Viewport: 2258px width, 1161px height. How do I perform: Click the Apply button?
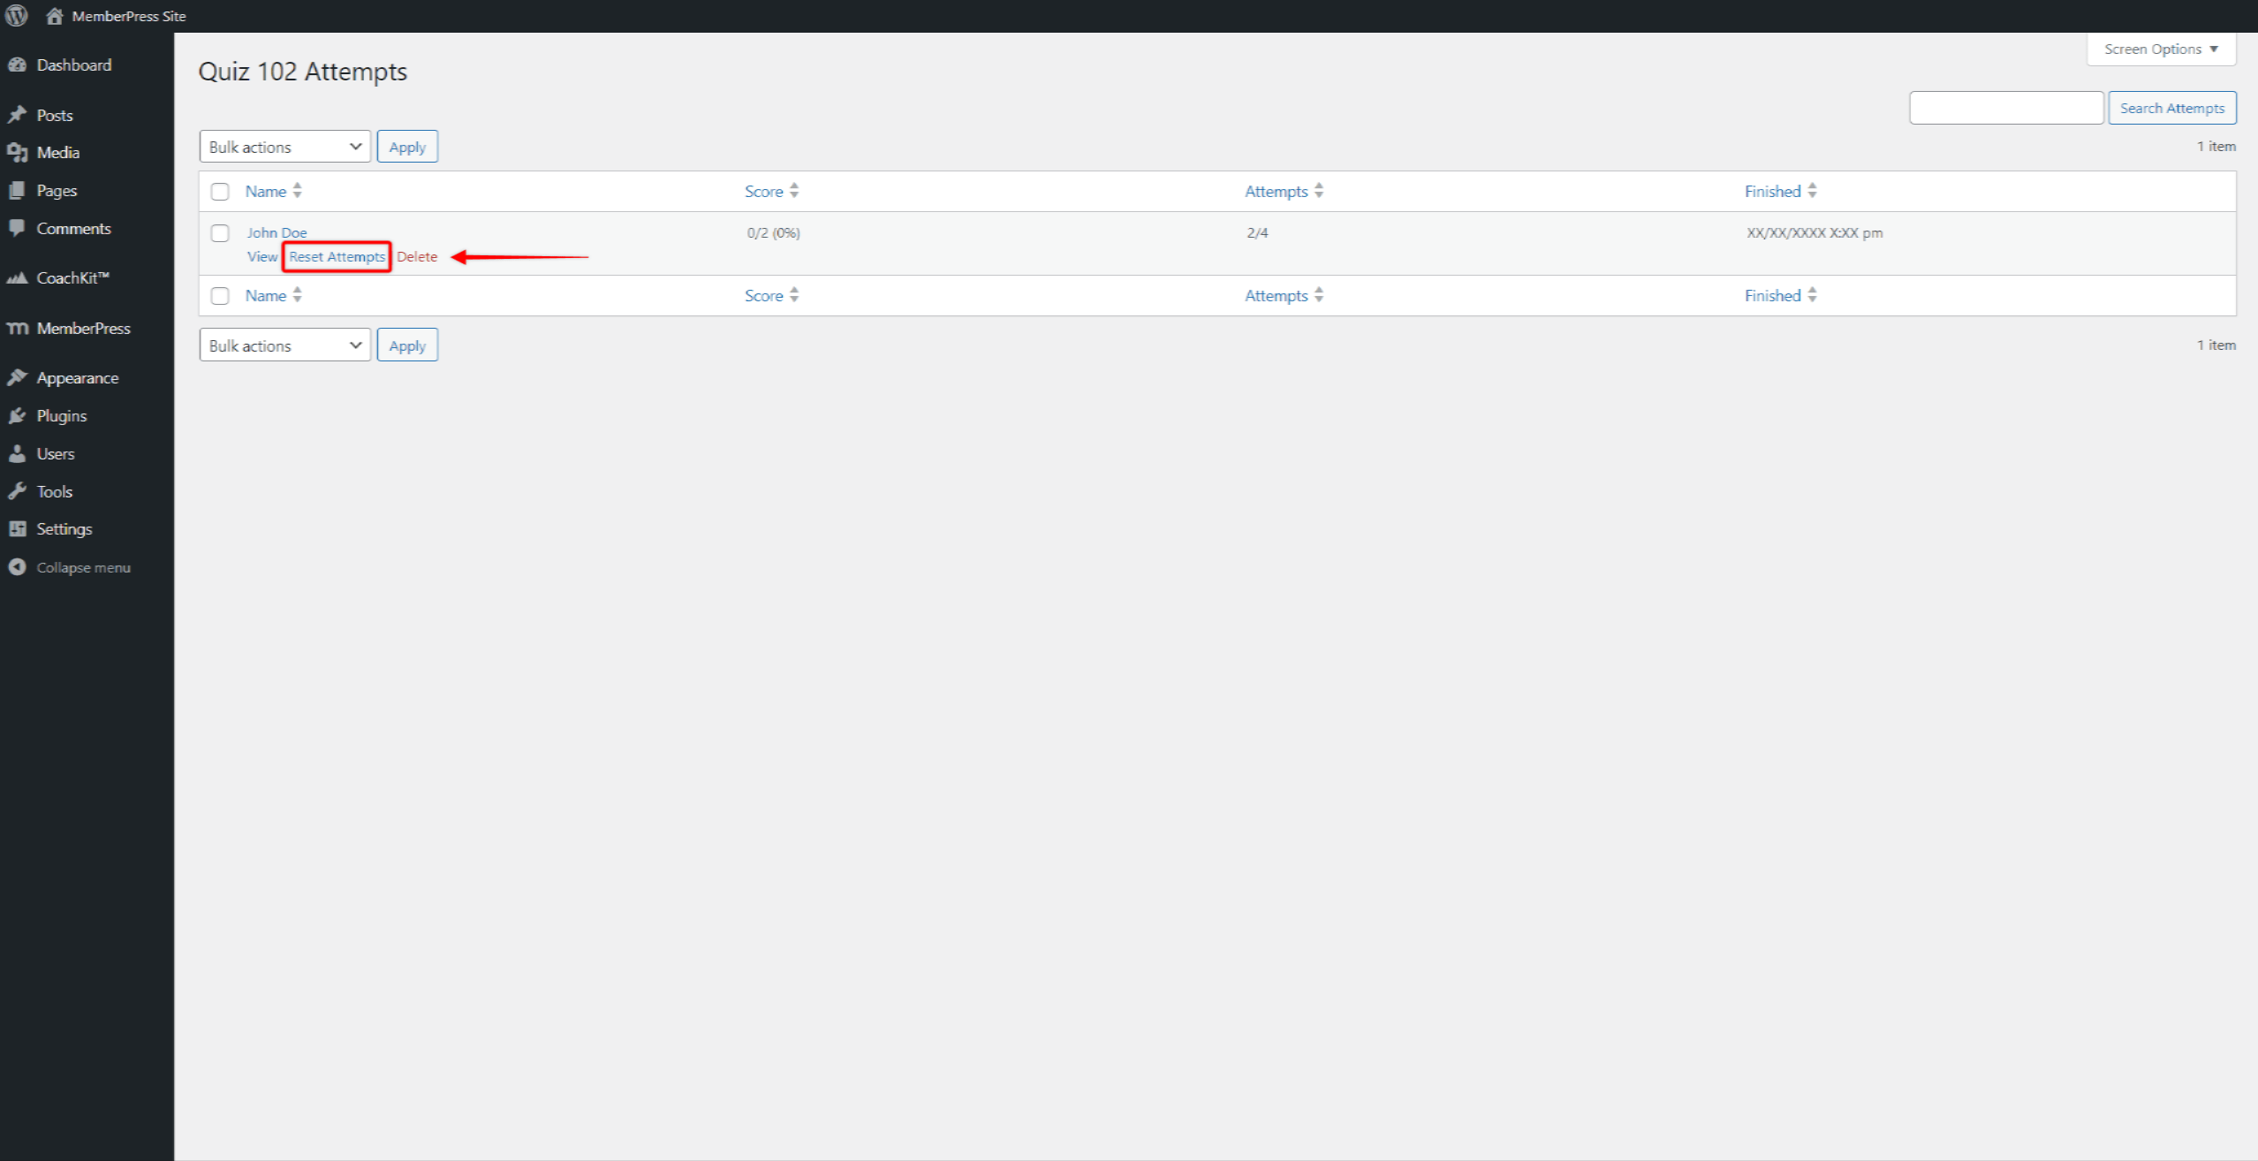(407, 147)
